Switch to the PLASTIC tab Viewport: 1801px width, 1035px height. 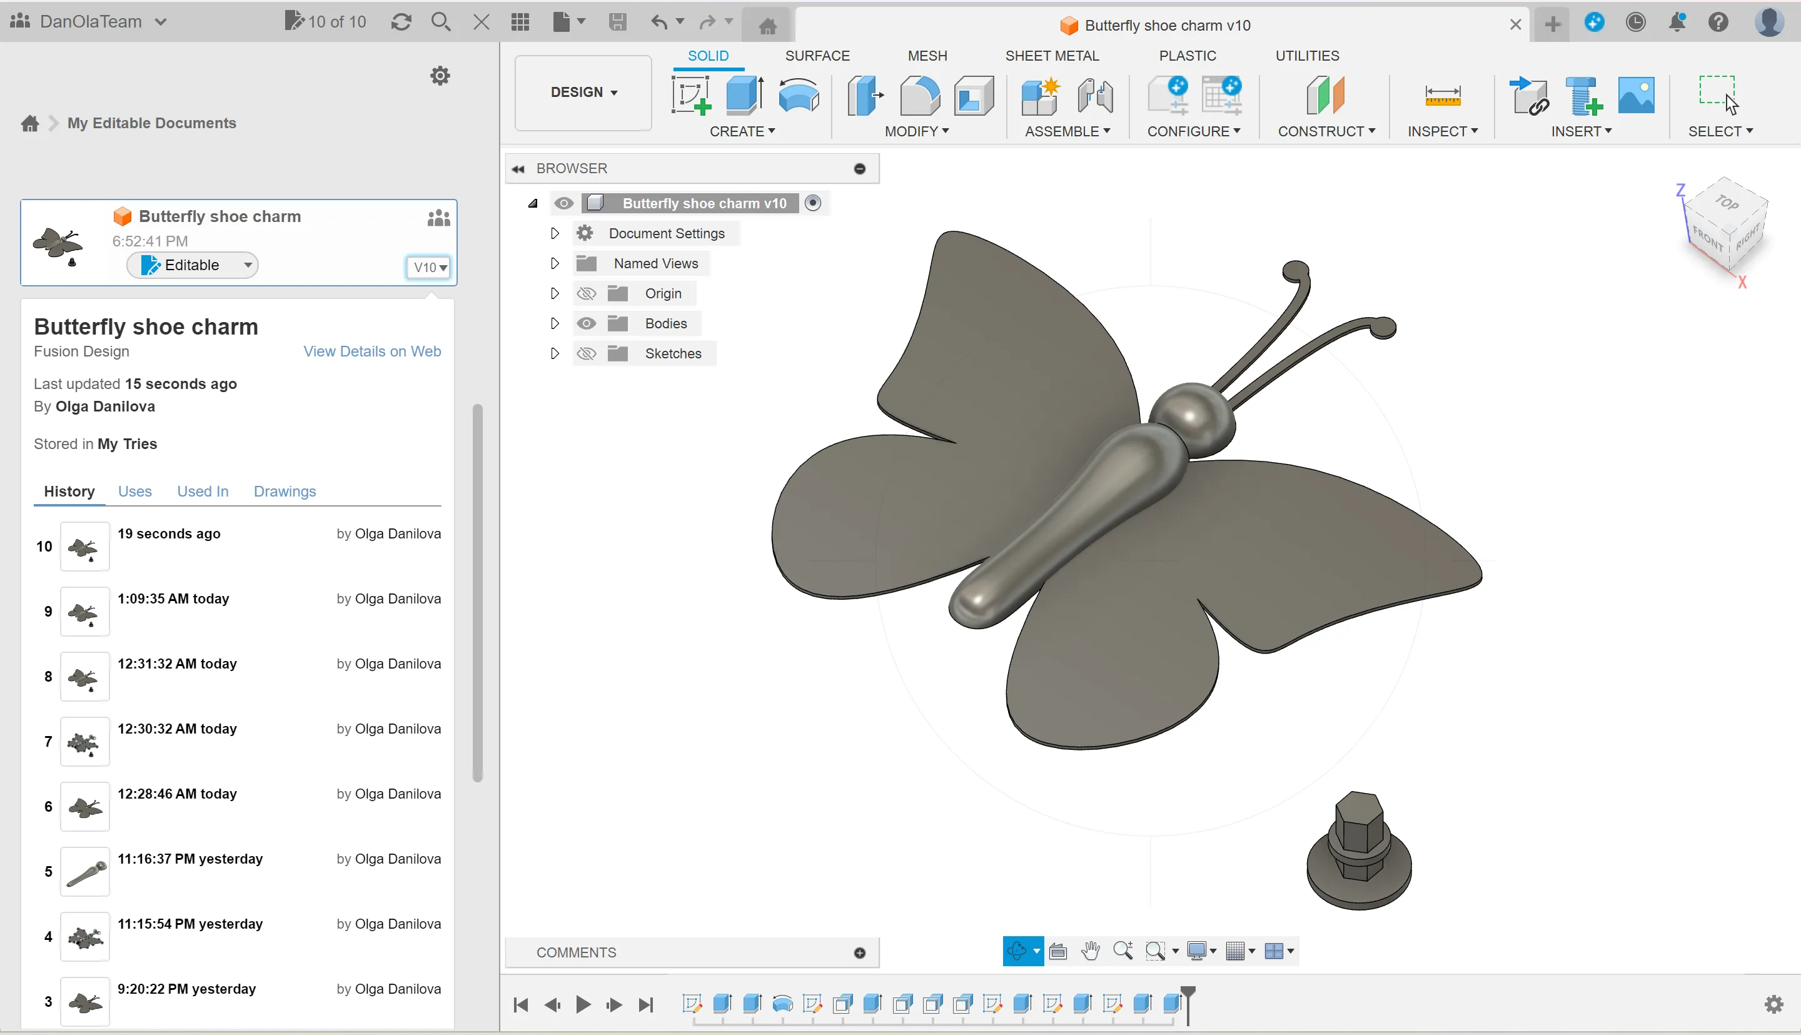click(1188, 56)
